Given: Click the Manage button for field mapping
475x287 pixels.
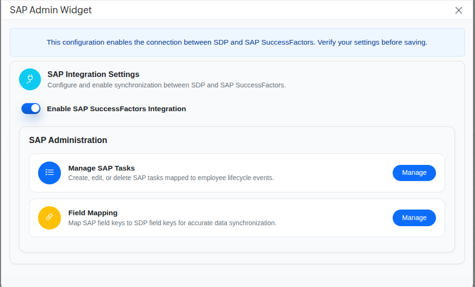Looking at the screenshot, I should click(x=414, y=218).
